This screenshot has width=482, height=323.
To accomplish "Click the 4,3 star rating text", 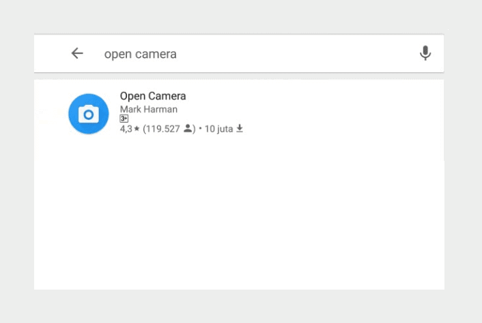I will pos(130,129).
